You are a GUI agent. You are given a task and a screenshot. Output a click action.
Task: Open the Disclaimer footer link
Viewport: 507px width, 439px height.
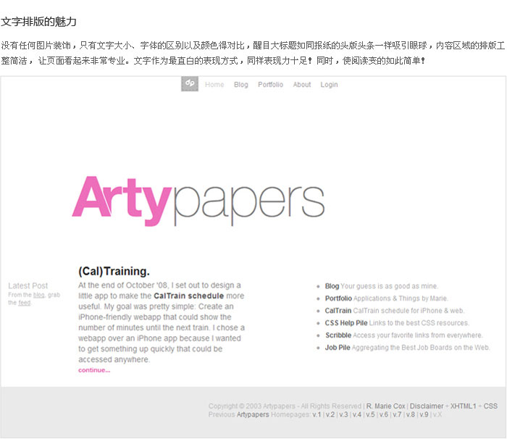tap(427, 406)
